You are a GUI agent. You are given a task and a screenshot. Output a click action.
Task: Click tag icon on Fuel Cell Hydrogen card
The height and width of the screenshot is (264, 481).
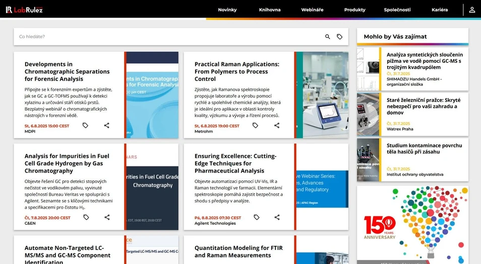86,217
